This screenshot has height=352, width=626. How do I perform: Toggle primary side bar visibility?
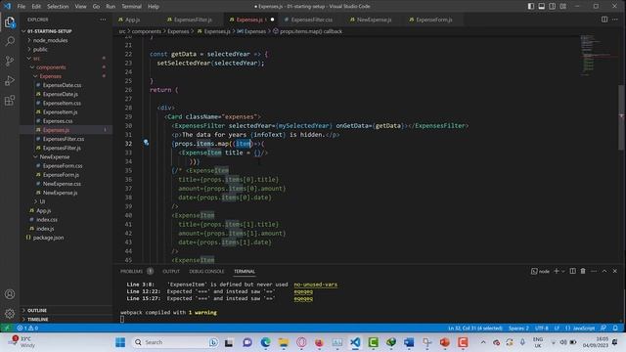tap(531, 7)
